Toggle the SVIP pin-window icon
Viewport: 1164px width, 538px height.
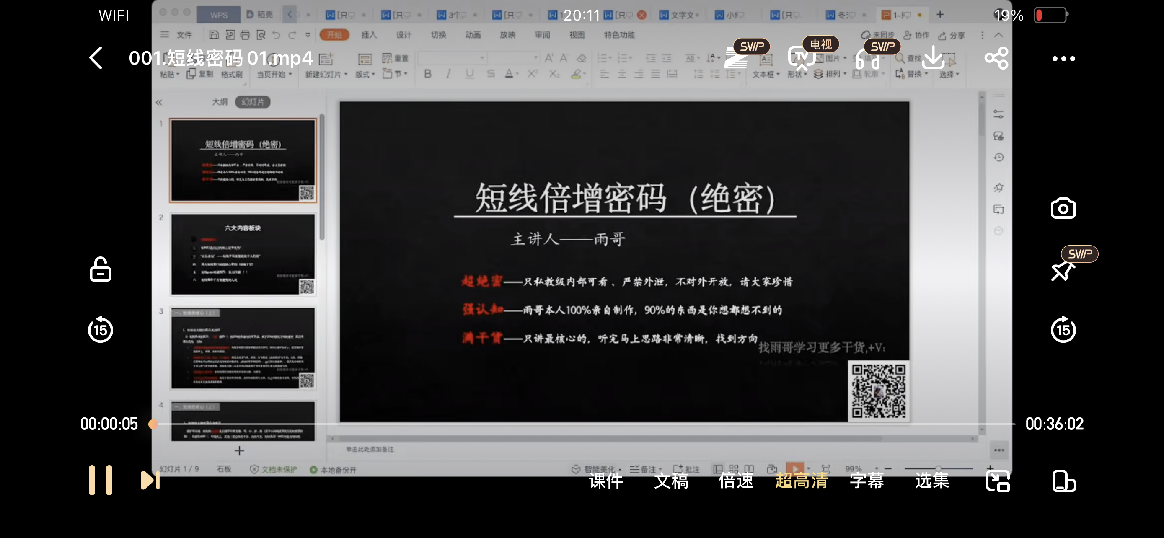1062,270
